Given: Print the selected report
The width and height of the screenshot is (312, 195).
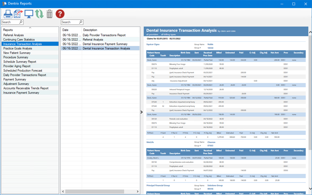Looking at the screenshot, I should [x=8, y=14].
